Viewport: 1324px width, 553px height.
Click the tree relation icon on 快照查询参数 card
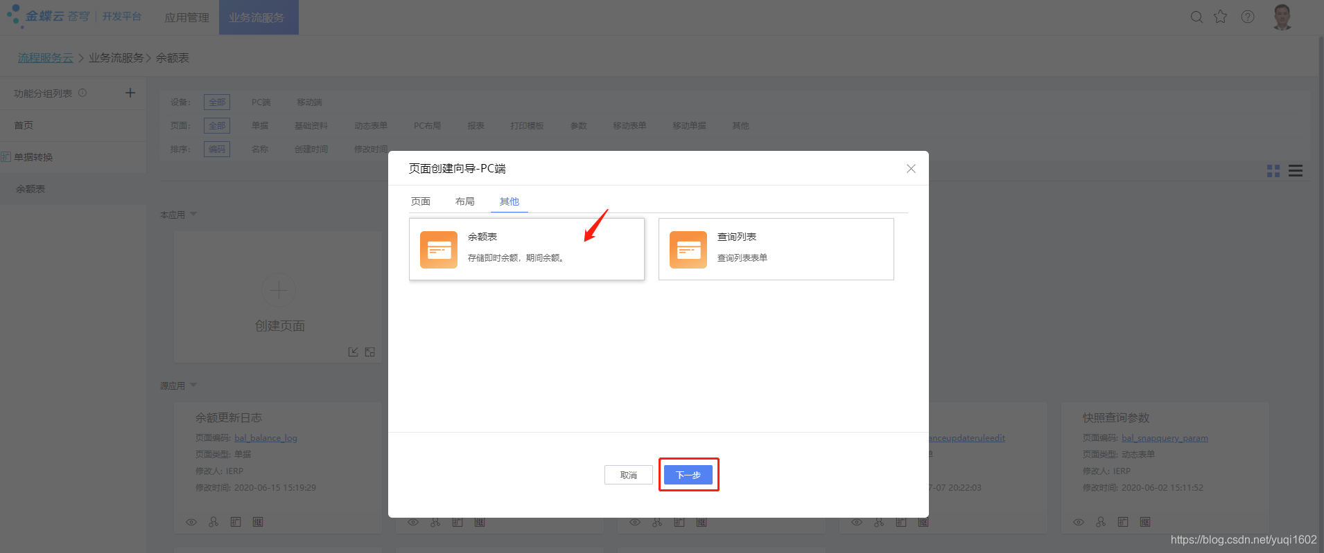(x=1101, y=522)
